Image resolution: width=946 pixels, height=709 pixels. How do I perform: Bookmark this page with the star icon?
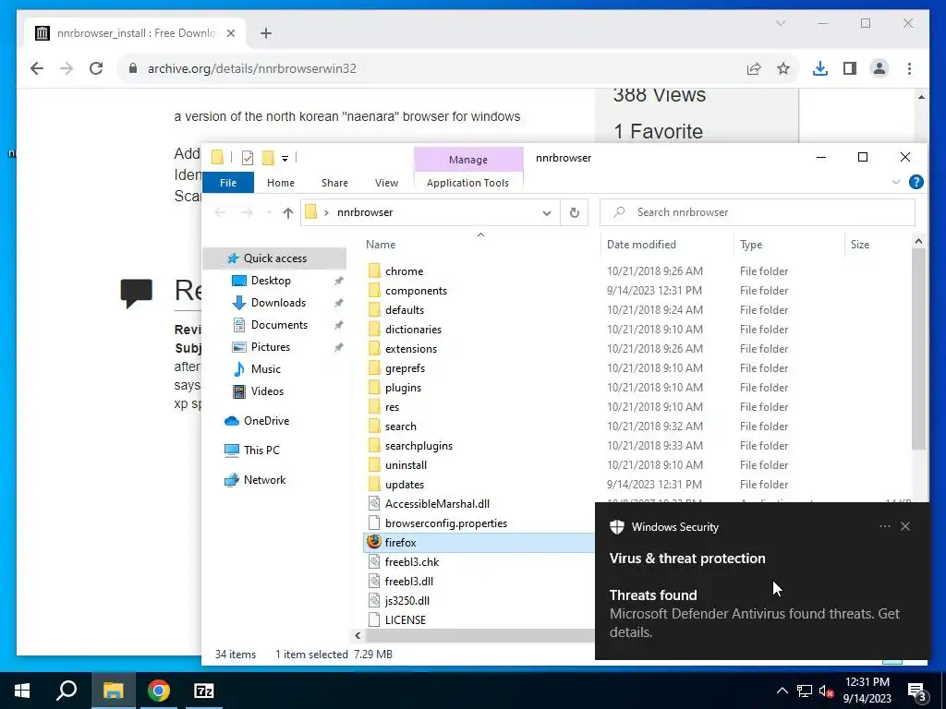[x=783, y=68]
